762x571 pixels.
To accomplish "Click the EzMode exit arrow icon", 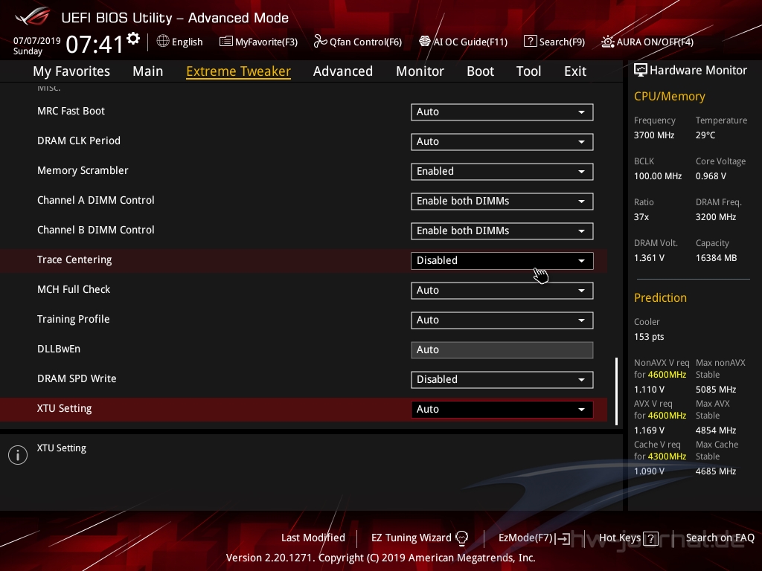I will point(563,538).
